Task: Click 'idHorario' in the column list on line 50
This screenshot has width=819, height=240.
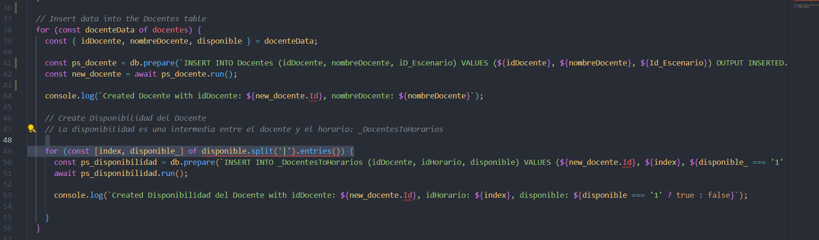Action: coord(441,162)
